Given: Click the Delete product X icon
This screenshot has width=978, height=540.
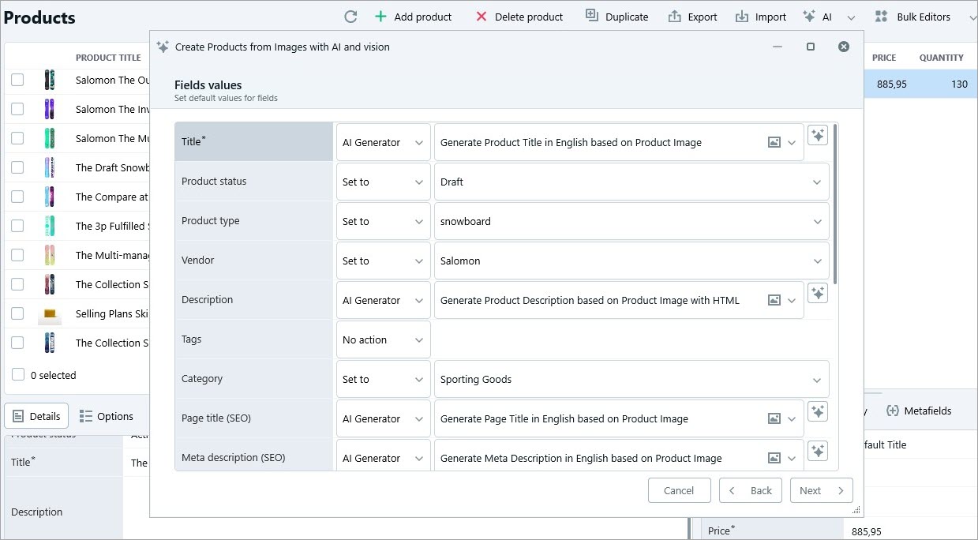Looking at the screenshot, I should (x=482, y=17).
